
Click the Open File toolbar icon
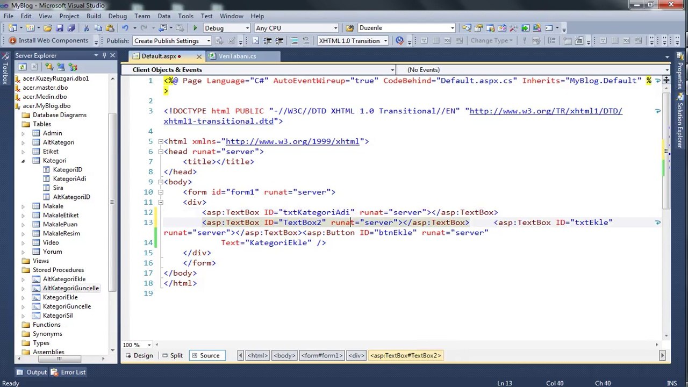point(47,28)
